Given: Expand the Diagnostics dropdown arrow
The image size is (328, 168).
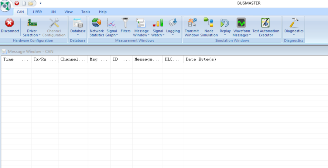Looking at the screenshot, I should [294, 35].
